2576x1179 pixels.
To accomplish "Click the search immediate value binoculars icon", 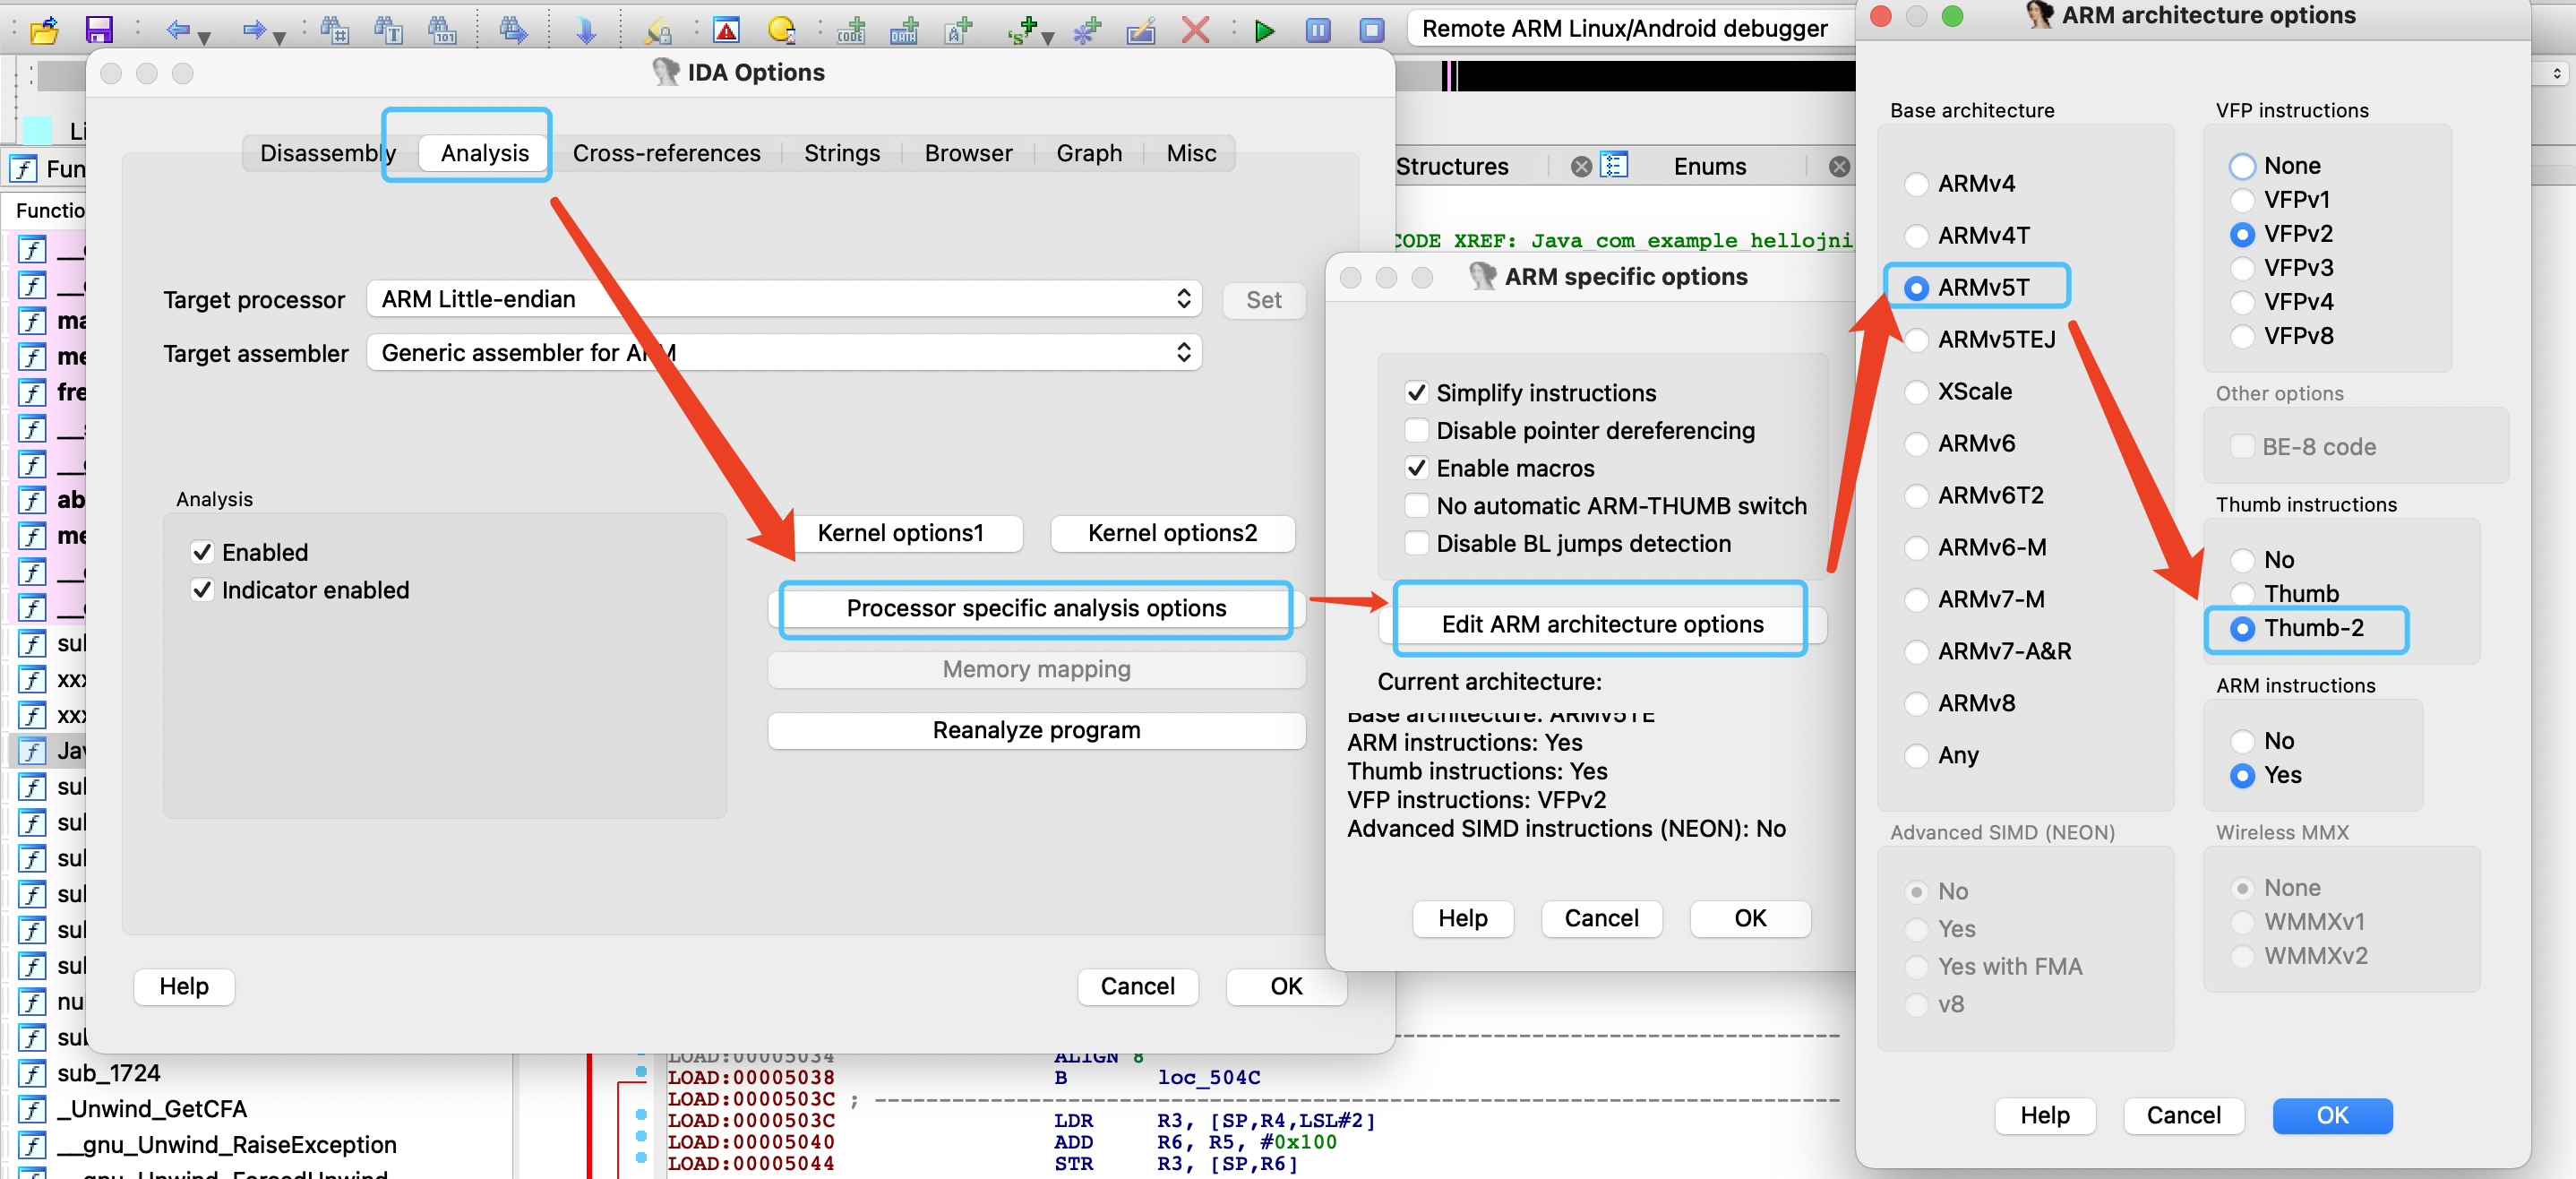I will (x=334, y=30).
